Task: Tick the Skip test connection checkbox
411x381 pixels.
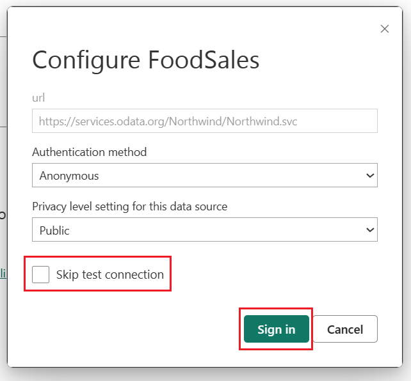Action: coord(40,274)
